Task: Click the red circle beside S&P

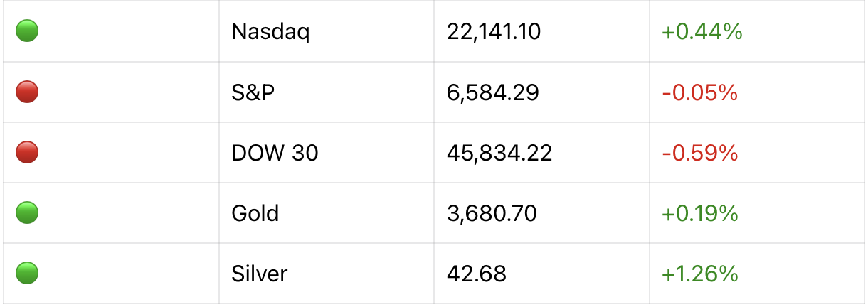Action: pos(27,92)
